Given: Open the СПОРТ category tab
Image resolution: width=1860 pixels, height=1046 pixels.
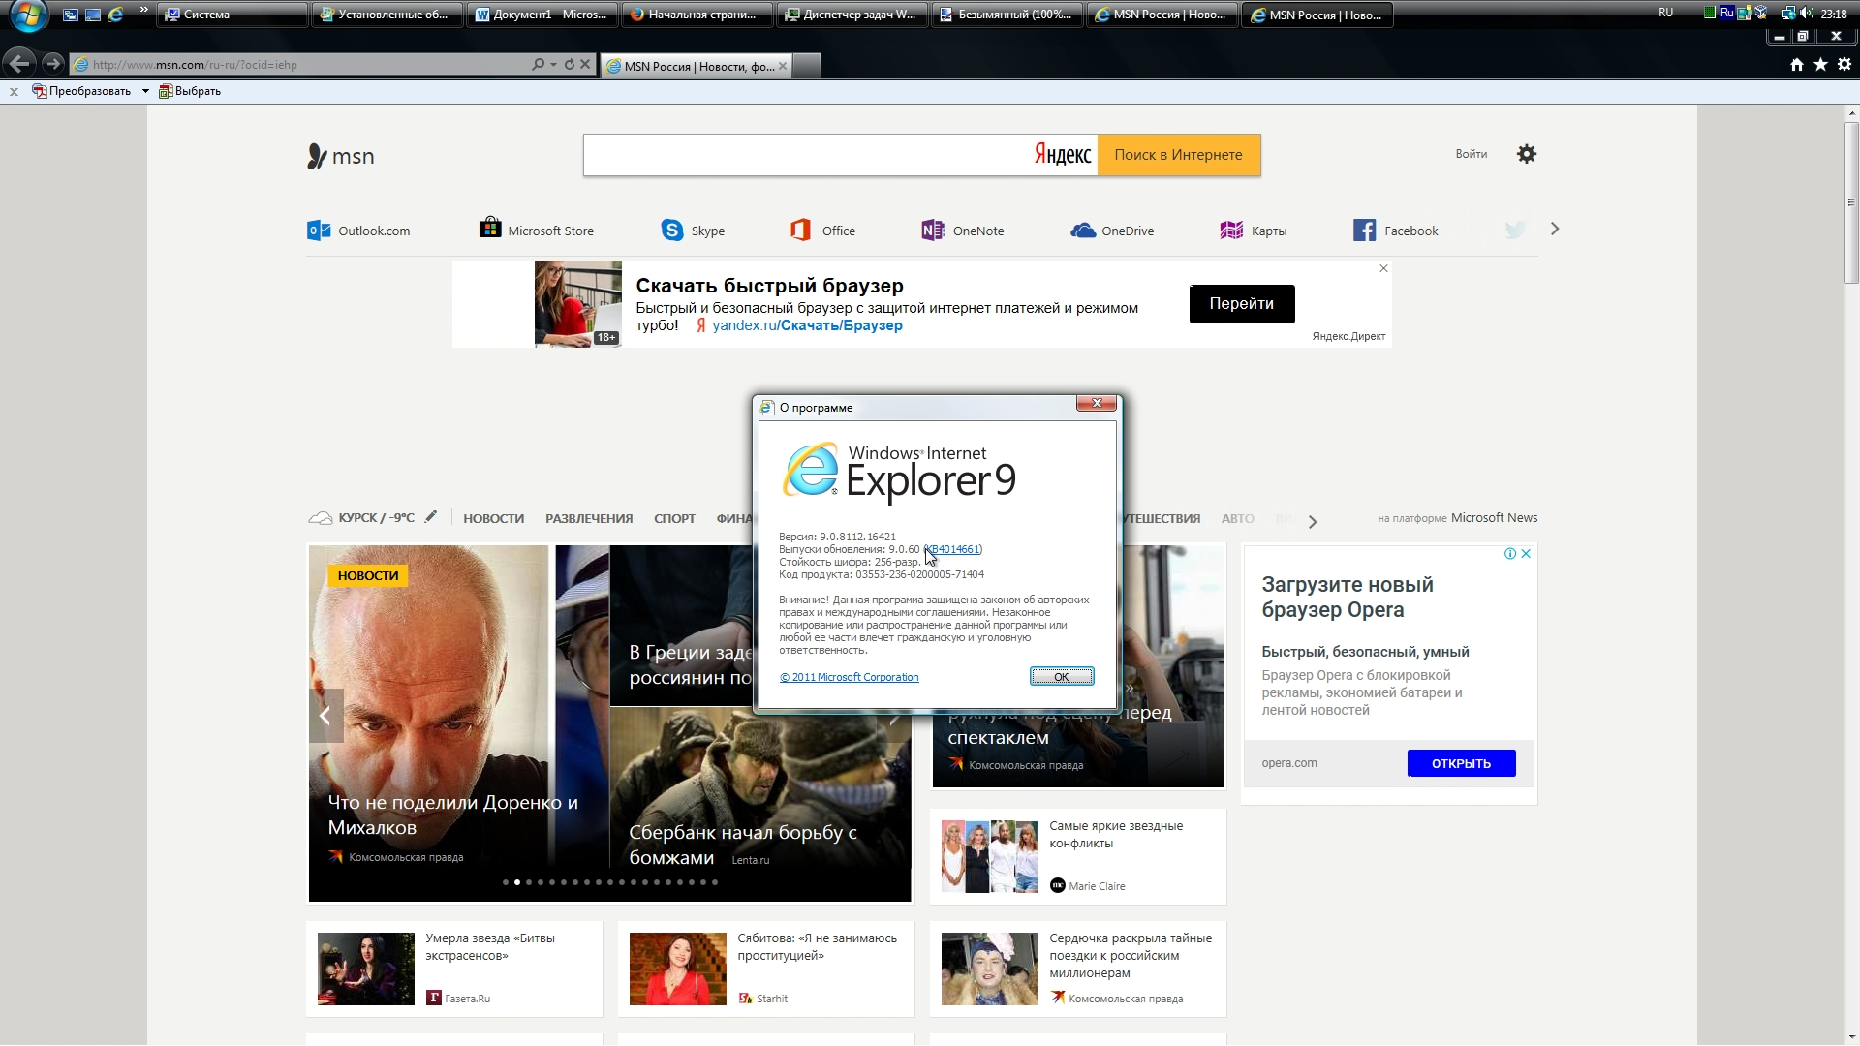Looking at the screenshot, I should tap(674, 519).
